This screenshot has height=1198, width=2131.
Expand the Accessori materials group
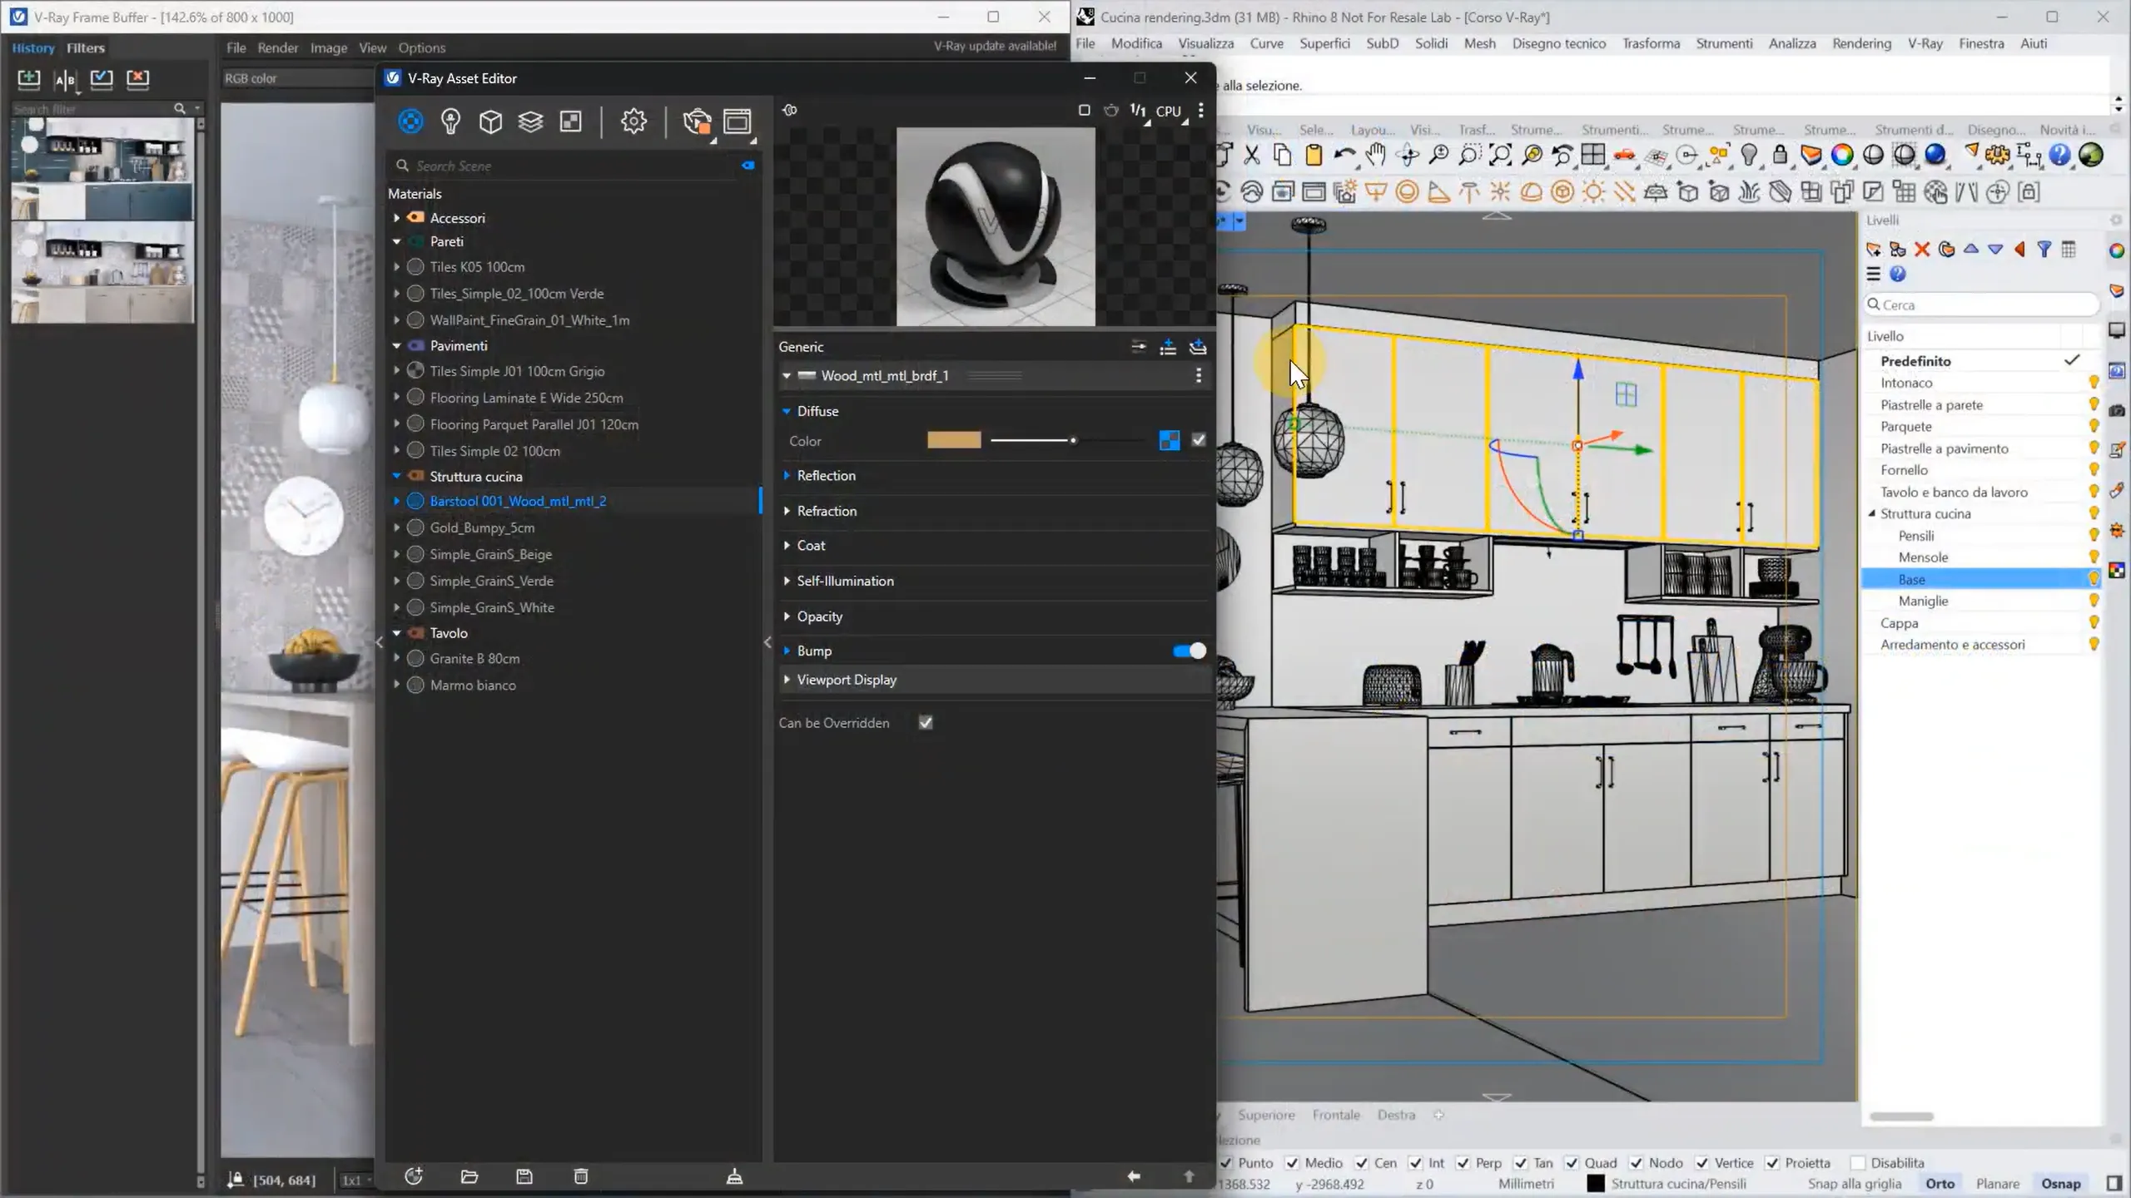click(x=396, y=218)
